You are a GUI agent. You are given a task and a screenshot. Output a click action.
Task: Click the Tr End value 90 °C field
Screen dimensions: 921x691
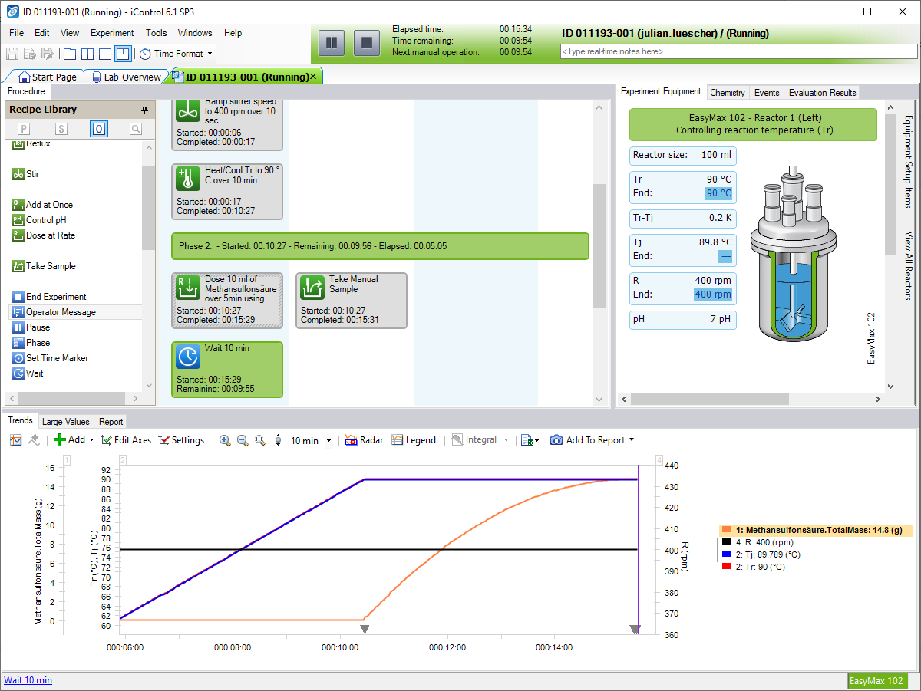point(719,193)
